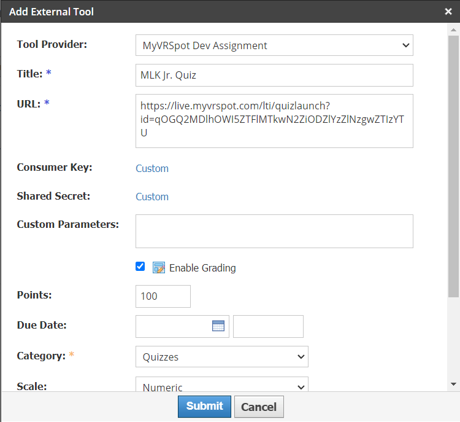This screenshot has height=422, width=460.
Task: Expand the Category dropdown set to Quizzes
Action: coord(221,357)
